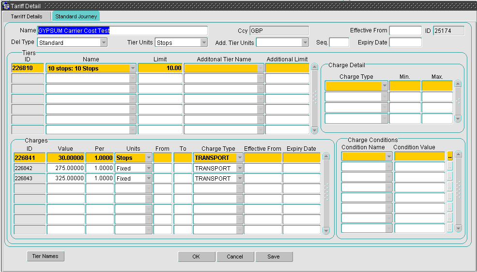The height and width of the screenshot is (272, 477).
Task: Click the Charges list scroll up arrow
Action: 326,157
